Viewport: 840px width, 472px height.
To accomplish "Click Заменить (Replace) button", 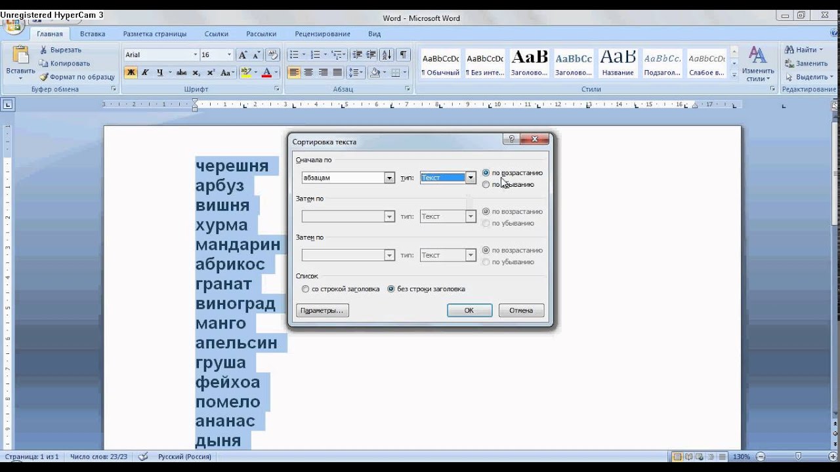I will [807, 64].
